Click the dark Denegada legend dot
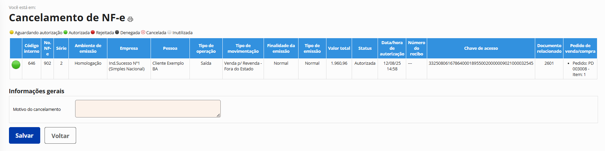 (x=117, y=32)
